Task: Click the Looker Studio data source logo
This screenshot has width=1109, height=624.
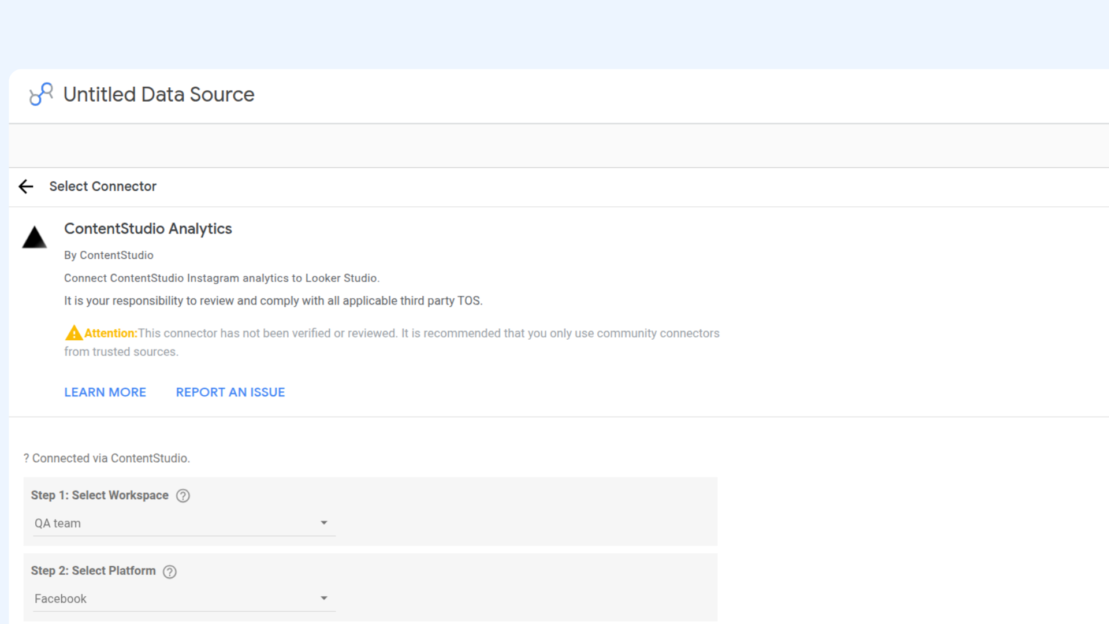Action: (x=41, y=94)
